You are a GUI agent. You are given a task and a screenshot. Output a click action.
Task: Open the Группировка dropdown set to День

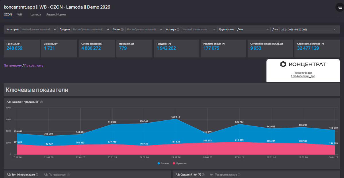[x=253, y=30]
